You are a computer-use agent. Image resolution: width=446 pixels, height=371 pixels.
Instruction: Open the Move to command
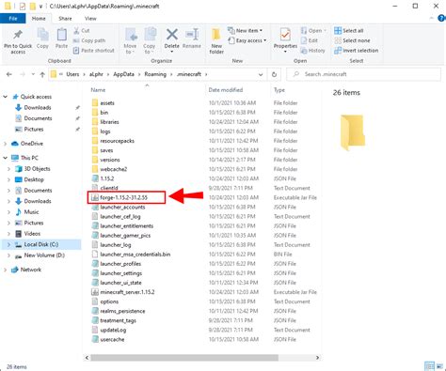click(x=130, y=41)
